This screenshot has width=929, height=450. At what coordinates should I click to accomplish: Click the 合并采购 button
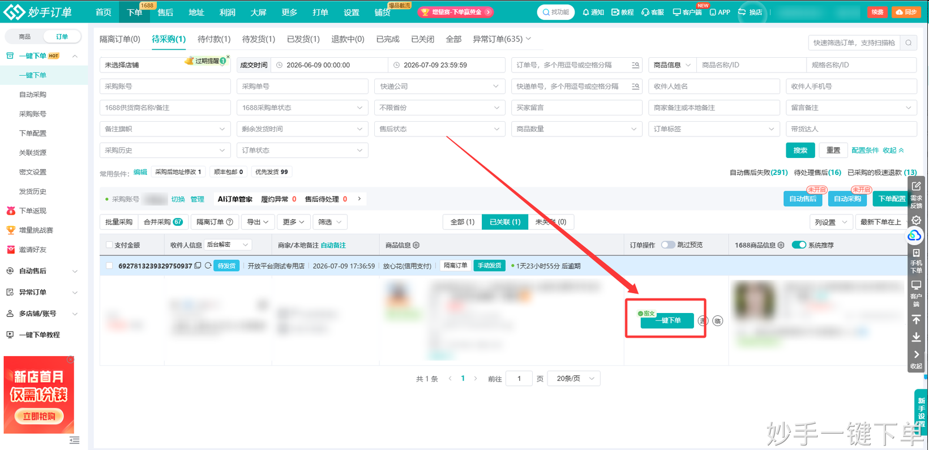(x=163, y=222)
